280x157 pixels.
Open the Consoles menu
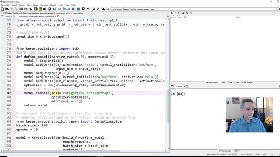(x=44, y=5)
